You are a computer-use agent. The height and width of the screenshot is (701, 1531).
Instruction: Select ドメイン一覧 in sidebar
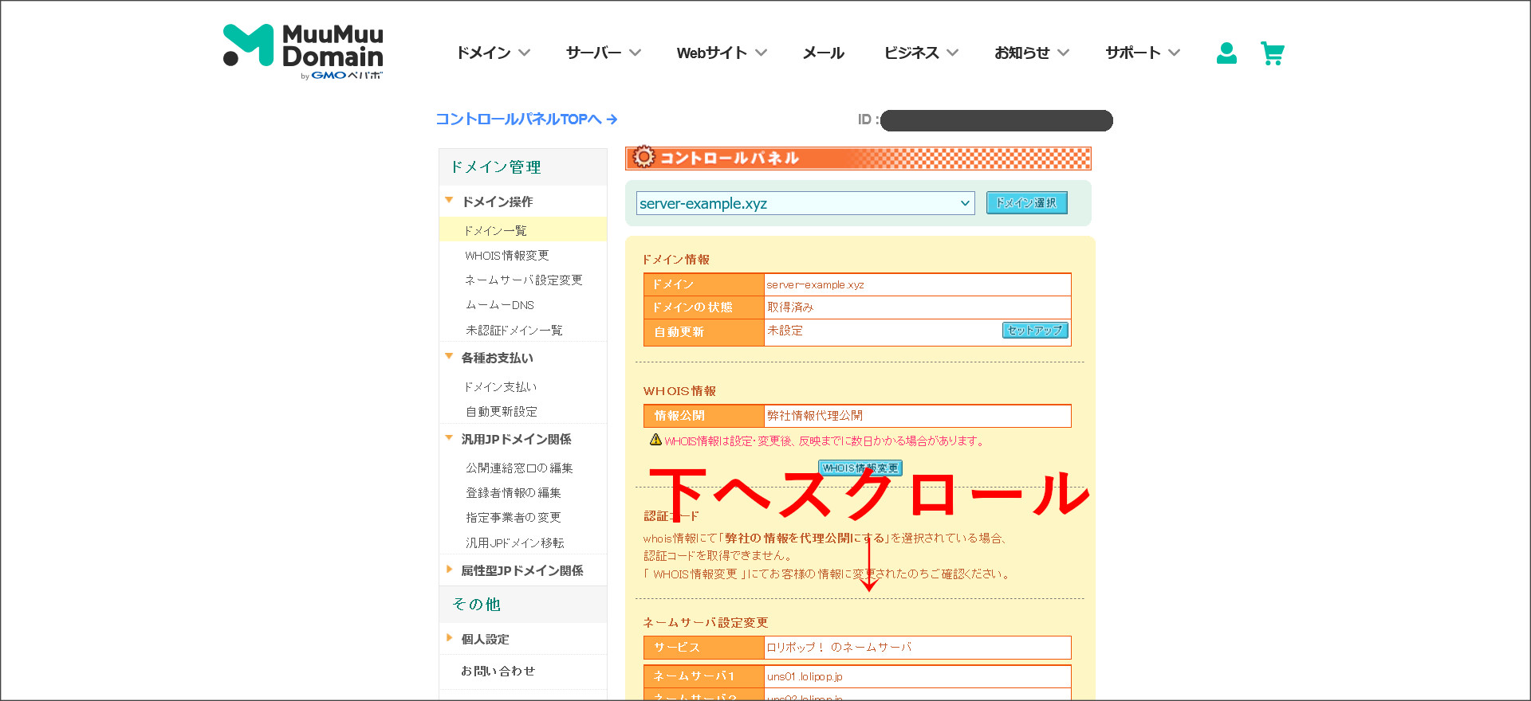495,230
